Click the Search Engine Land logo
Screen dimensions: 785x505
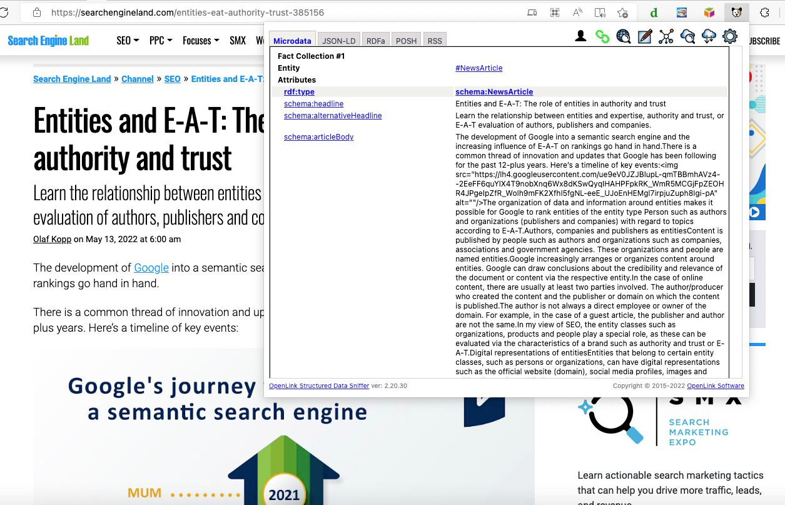tap(48, 41)
